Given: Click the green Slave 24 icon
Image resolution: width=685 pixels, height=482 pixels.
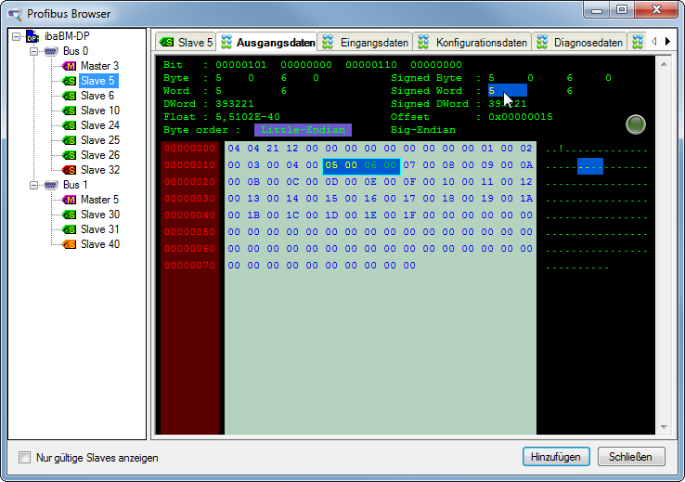Looking at the screenshot, I should click(70, 125).
